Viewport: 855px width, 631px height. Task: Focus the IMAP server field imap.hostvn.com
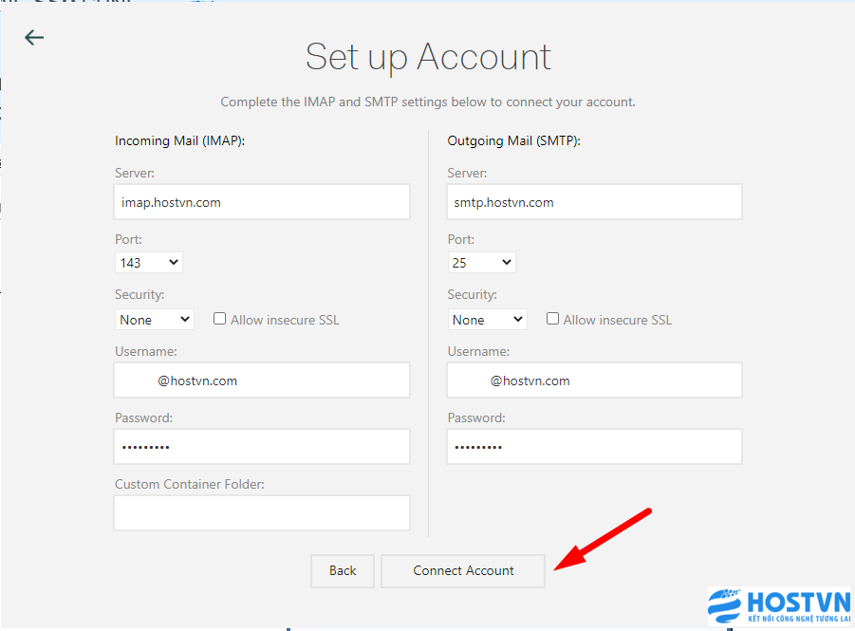click(262, 202)
